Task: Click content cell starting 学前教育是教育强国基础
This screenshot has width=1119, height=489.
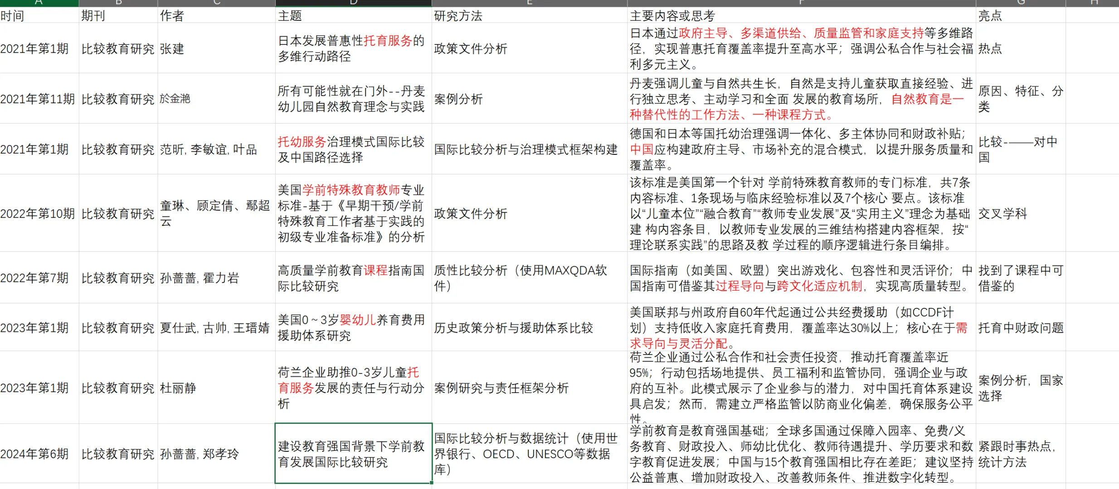Action: tap(802, 454)
